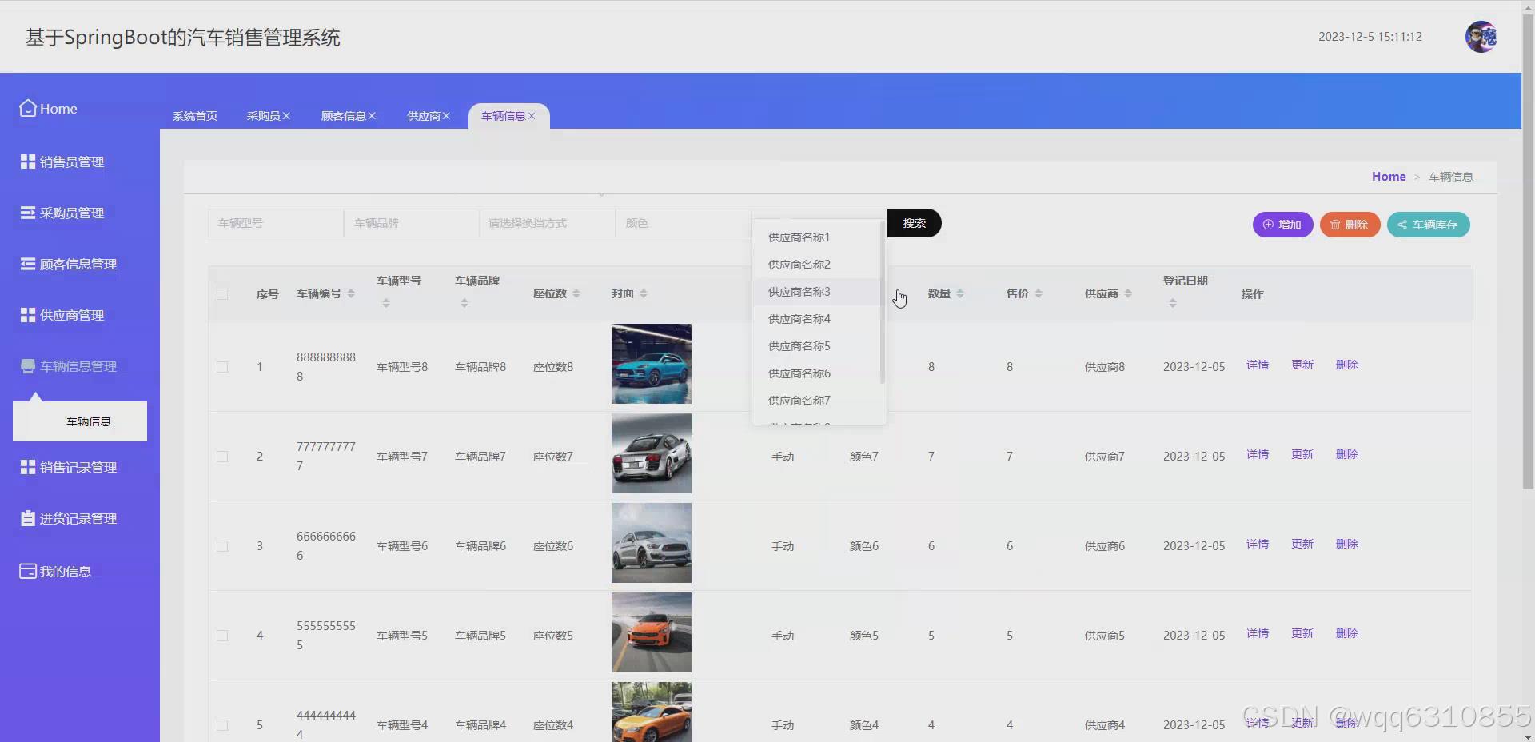Sort table by 数量 column arrows
Viewport: 1535px width, 742px height.
(960, 293)
